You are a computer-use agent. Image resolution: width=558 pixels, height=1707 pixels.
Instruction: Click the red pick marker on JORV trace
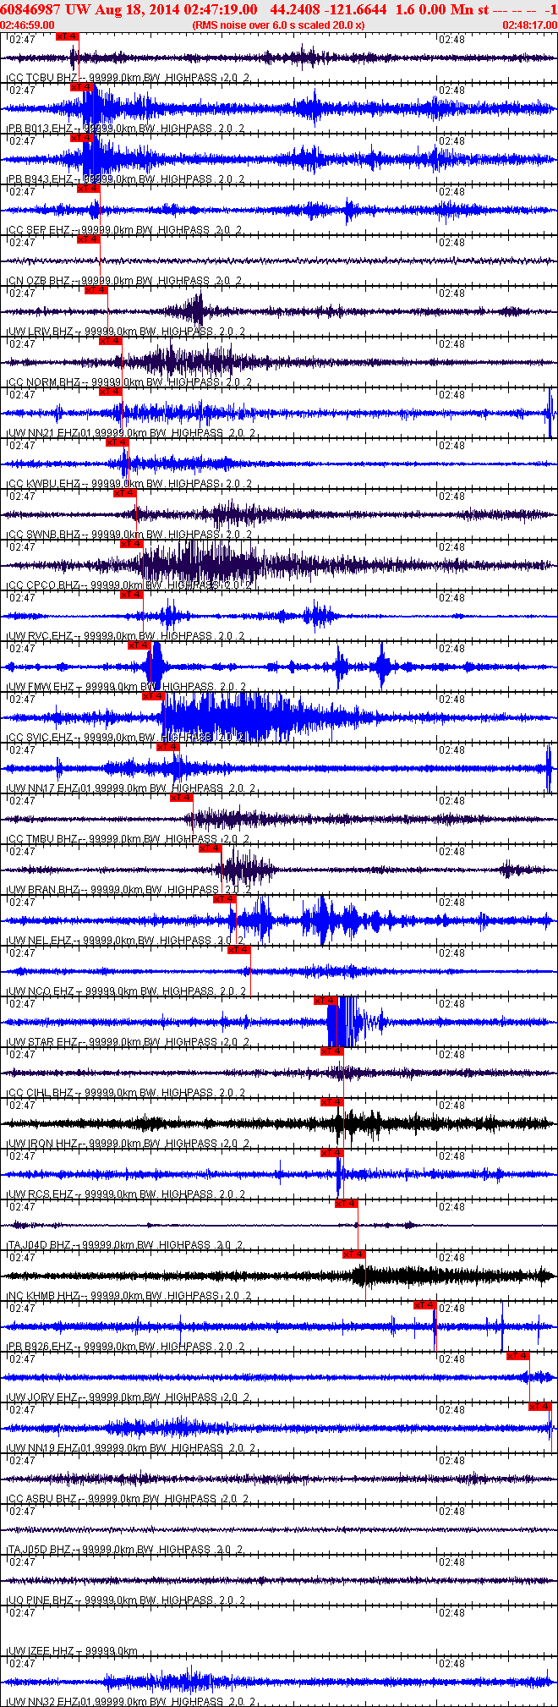point(518,1356)
